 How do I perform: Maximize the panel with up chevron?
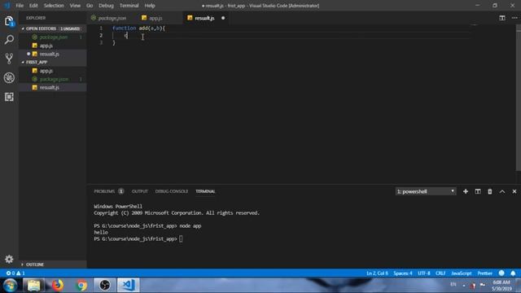point(502,191)
